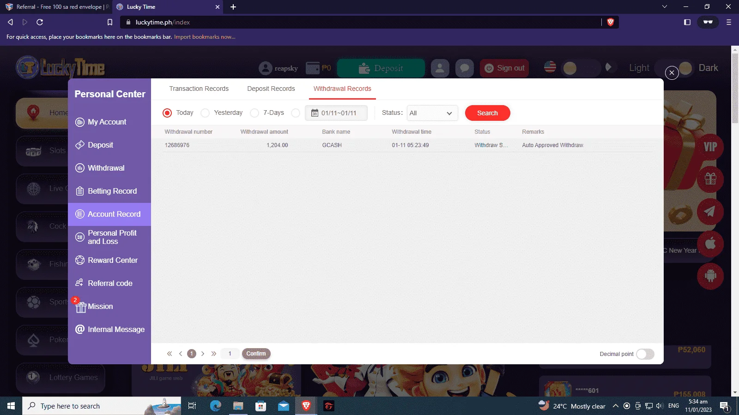
Task: Open the Apple download floating button
Action: click(x=710, y=243)
